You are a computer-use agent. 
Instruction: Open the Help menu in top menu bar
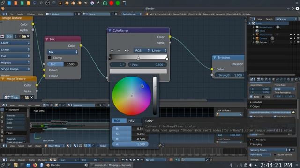pyautogui.click(x=41, y=14)
